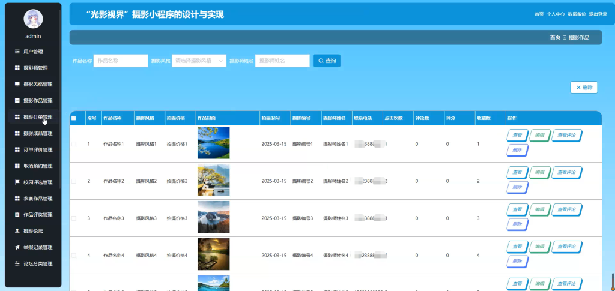
Task: Click 查看 for 作品名称4
Action: click(x=517, y=247)
